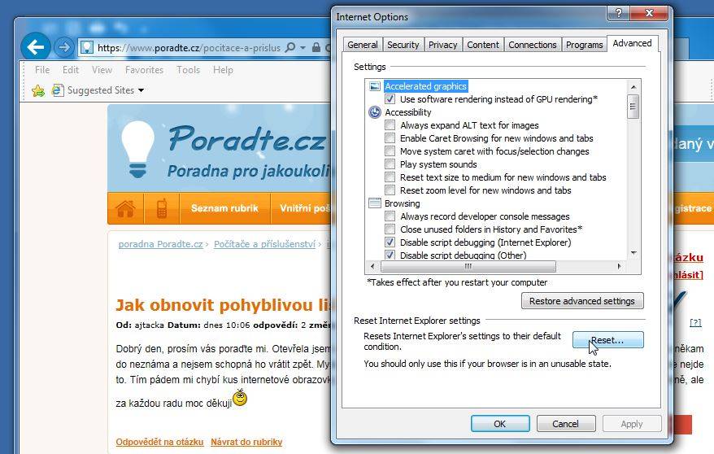Image resolution: width=714 pixels, height=454 pixels.
Task: Open the Help menu
Action: (x=223, y=70)
